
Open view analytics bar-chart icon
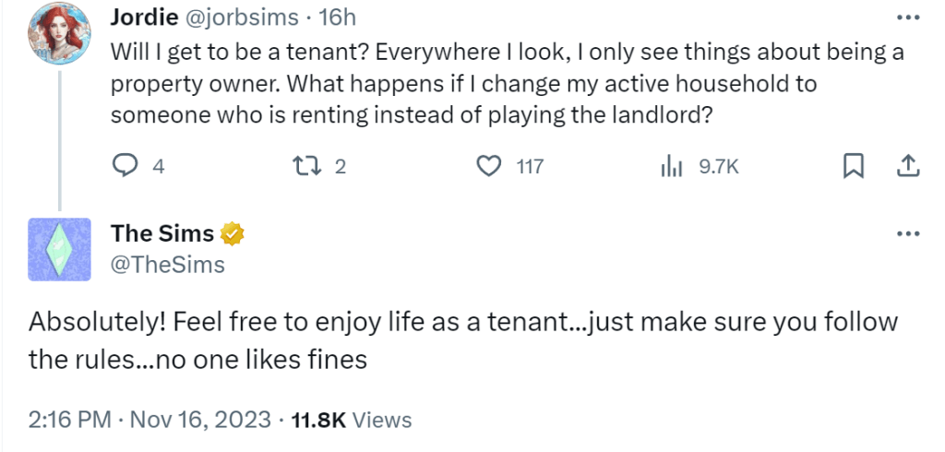click(x=669, y=167)
